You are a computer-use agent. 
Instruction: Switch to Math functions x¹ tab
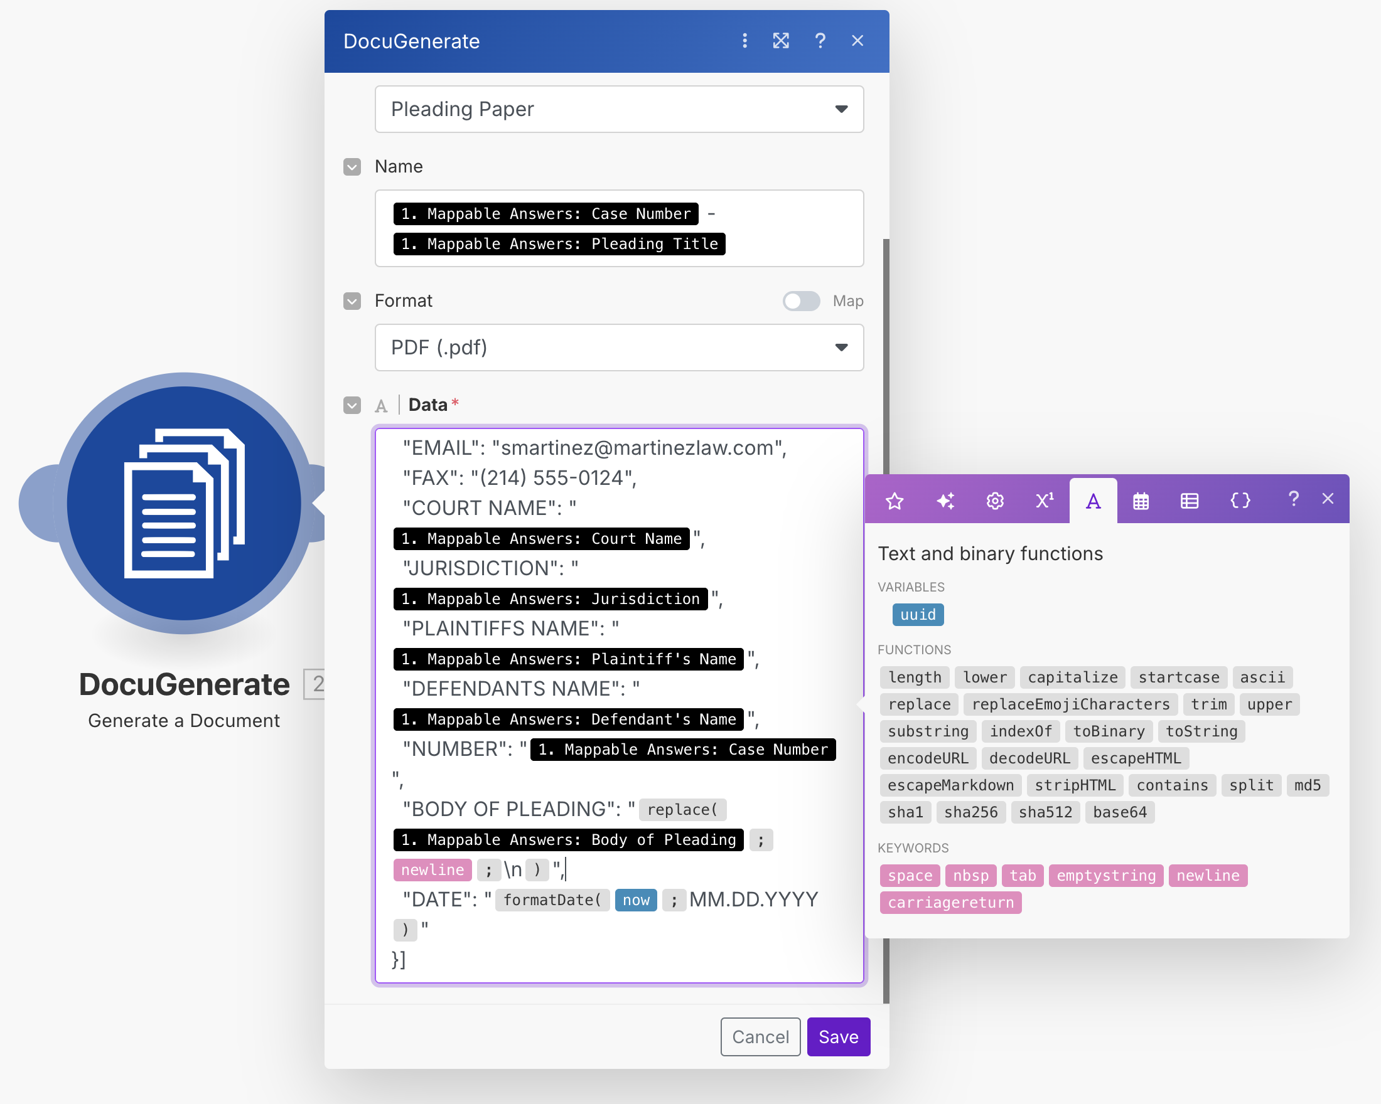click(1044, 501)
